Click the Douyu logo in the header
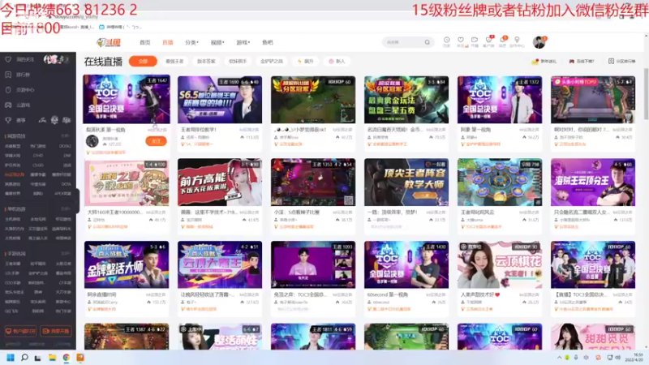The image size is (649, 365). [x=109, y=42]
